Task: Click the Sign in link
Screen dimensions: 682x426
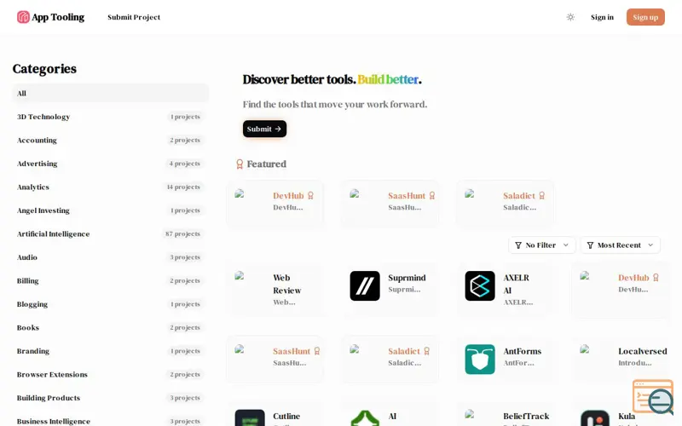Action: pyautogui.click(x=602, y=17)
